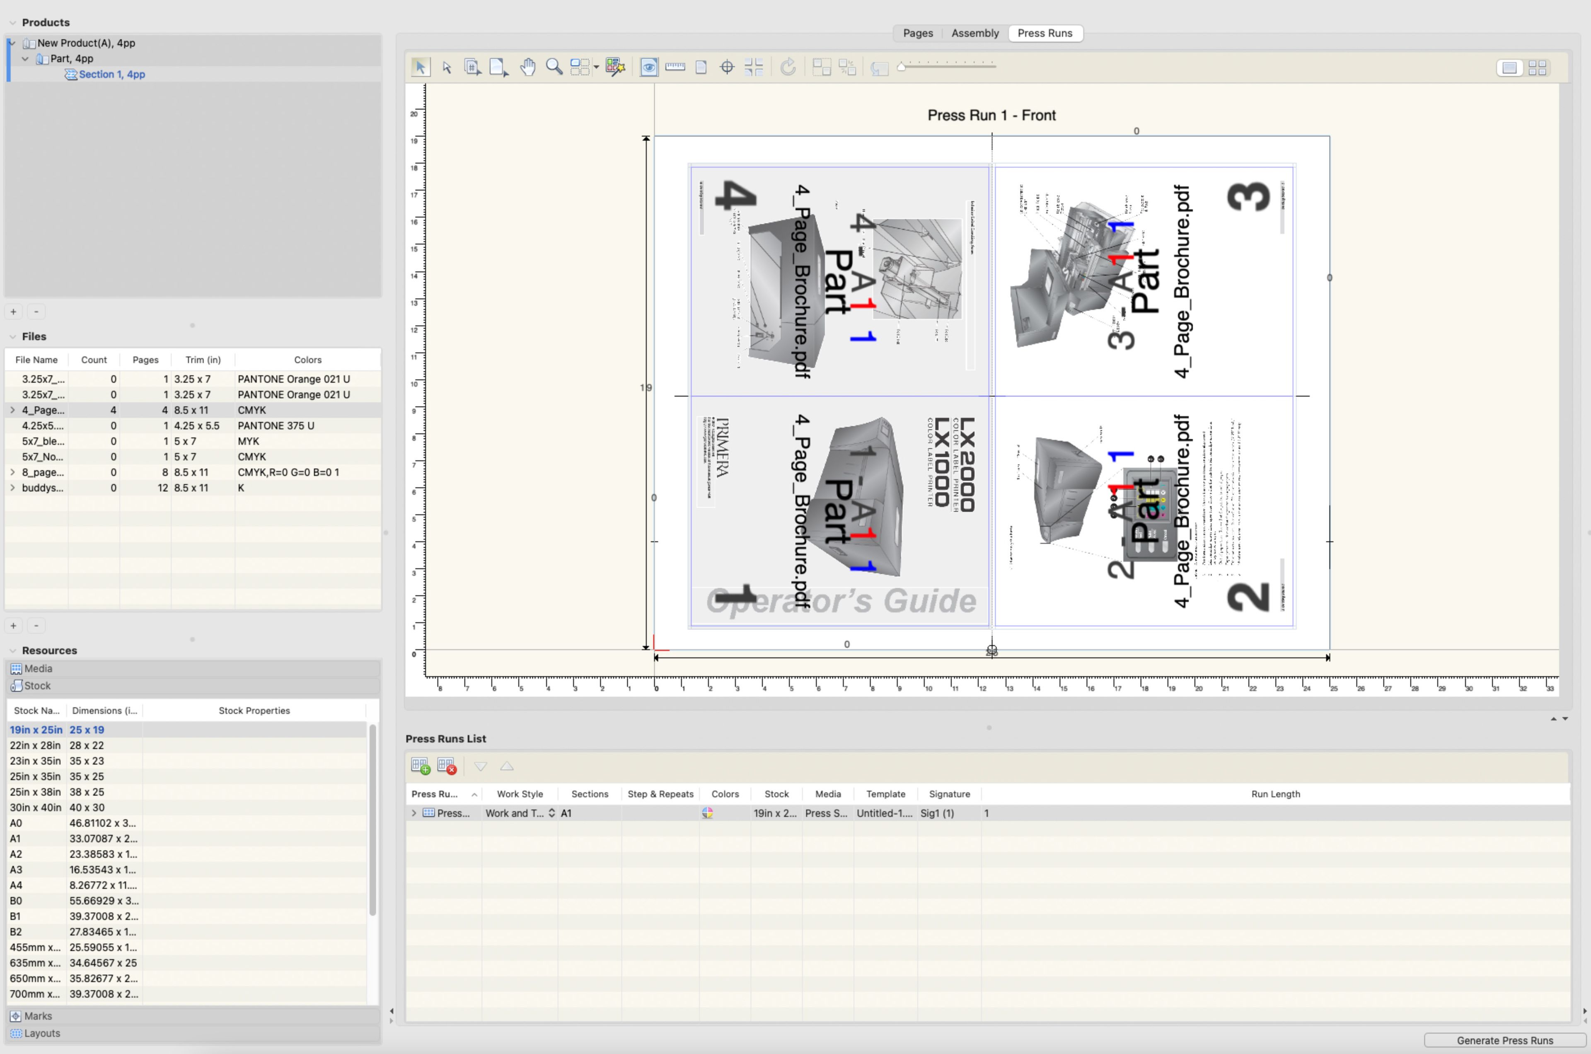Image resolution: width=1591 pixels, height=1054 pixels.
Task: Select the Zoom magnifier tool
Action: click(x=554, y=67)
